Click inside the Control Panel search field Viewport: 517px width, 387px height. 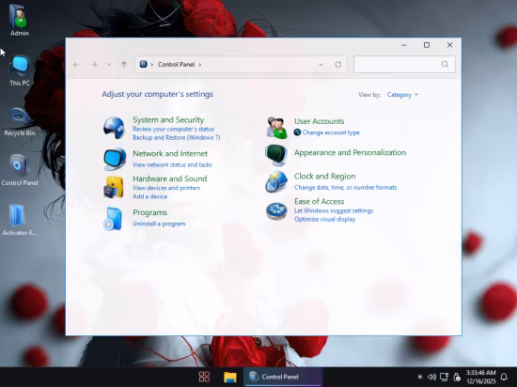click(x=404, y=64)
